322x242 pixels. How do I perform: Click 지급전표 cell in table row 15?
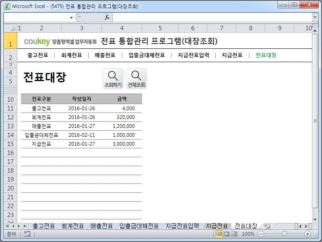[x=41, y=144]
